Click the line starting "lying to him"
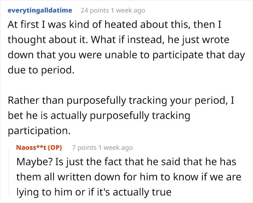Screen dimensions: 253x203 [94, 192]
